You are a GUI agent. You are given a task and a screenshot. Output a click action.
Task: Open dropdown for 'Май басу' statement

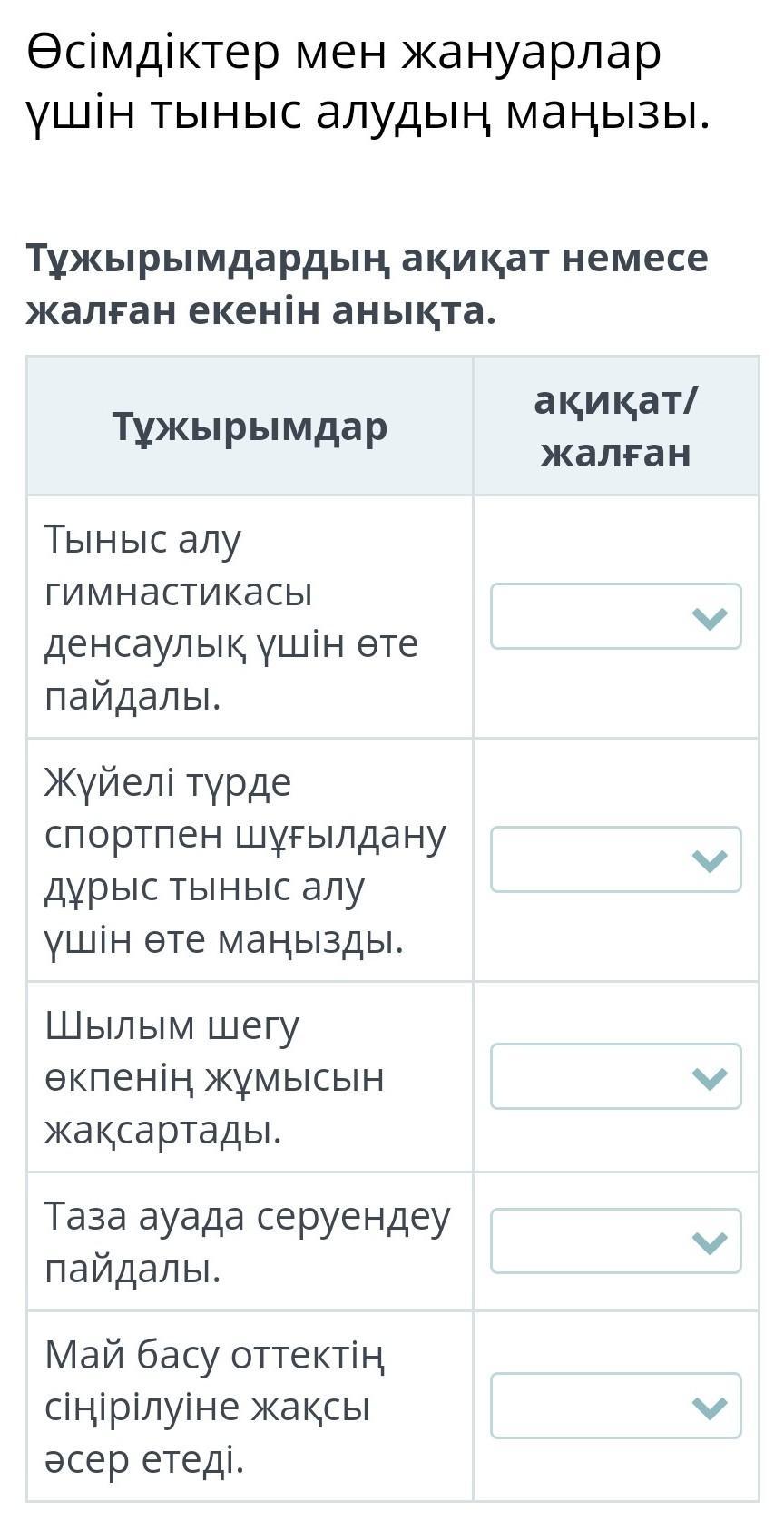(616, 1406)
